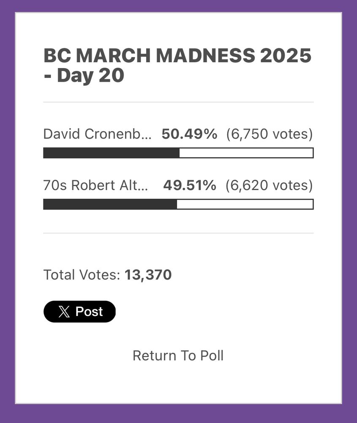Click the empty portion of Altman bar
Viewport: 357px width, 423px height.
(x=245, y=204)
